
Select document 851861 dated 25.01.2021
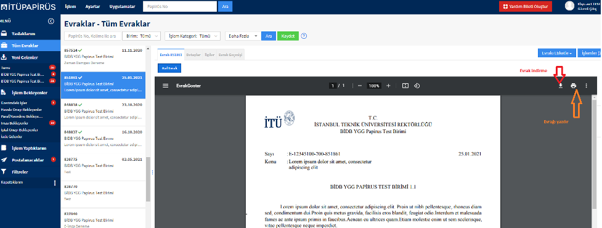click(103, 84)
